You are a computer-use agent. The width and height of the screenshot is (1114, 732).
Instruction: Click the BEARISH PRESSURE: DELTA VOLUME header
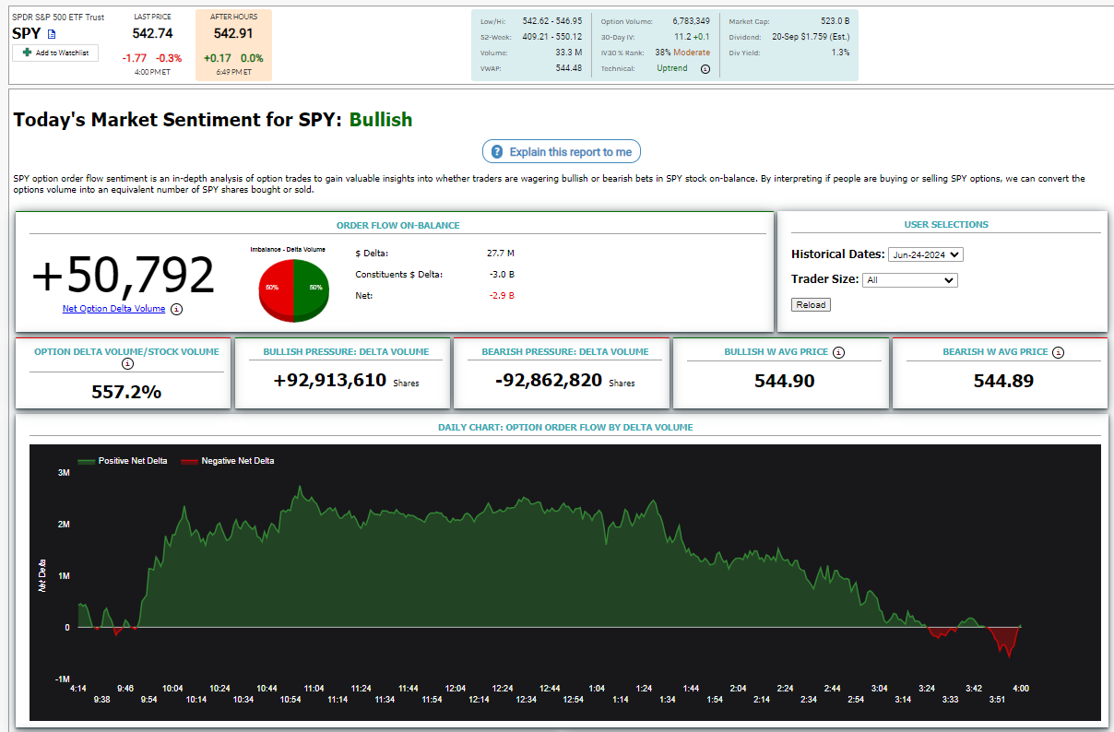click(x=564, y=351)
